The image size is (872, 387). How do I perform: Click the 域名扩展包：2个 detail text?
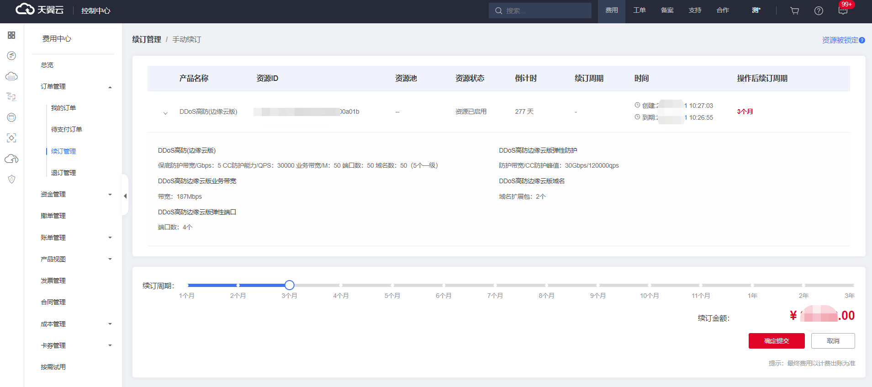522,196
